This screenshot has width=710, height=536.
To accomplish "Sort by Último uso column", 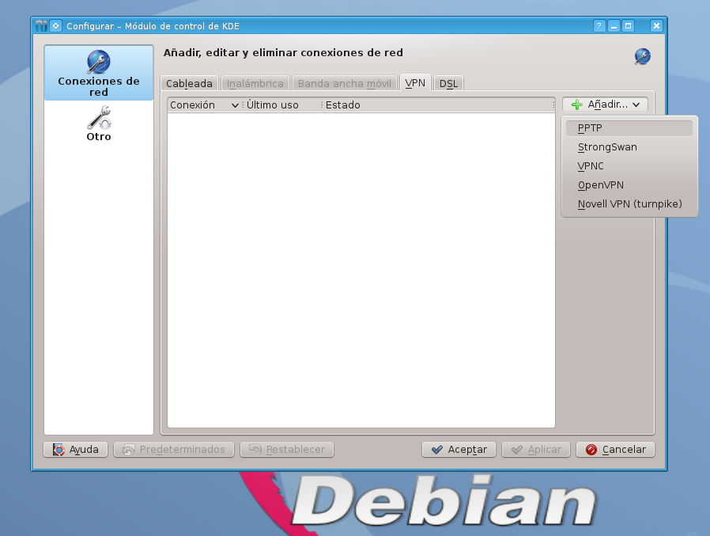I will [281, 105].
